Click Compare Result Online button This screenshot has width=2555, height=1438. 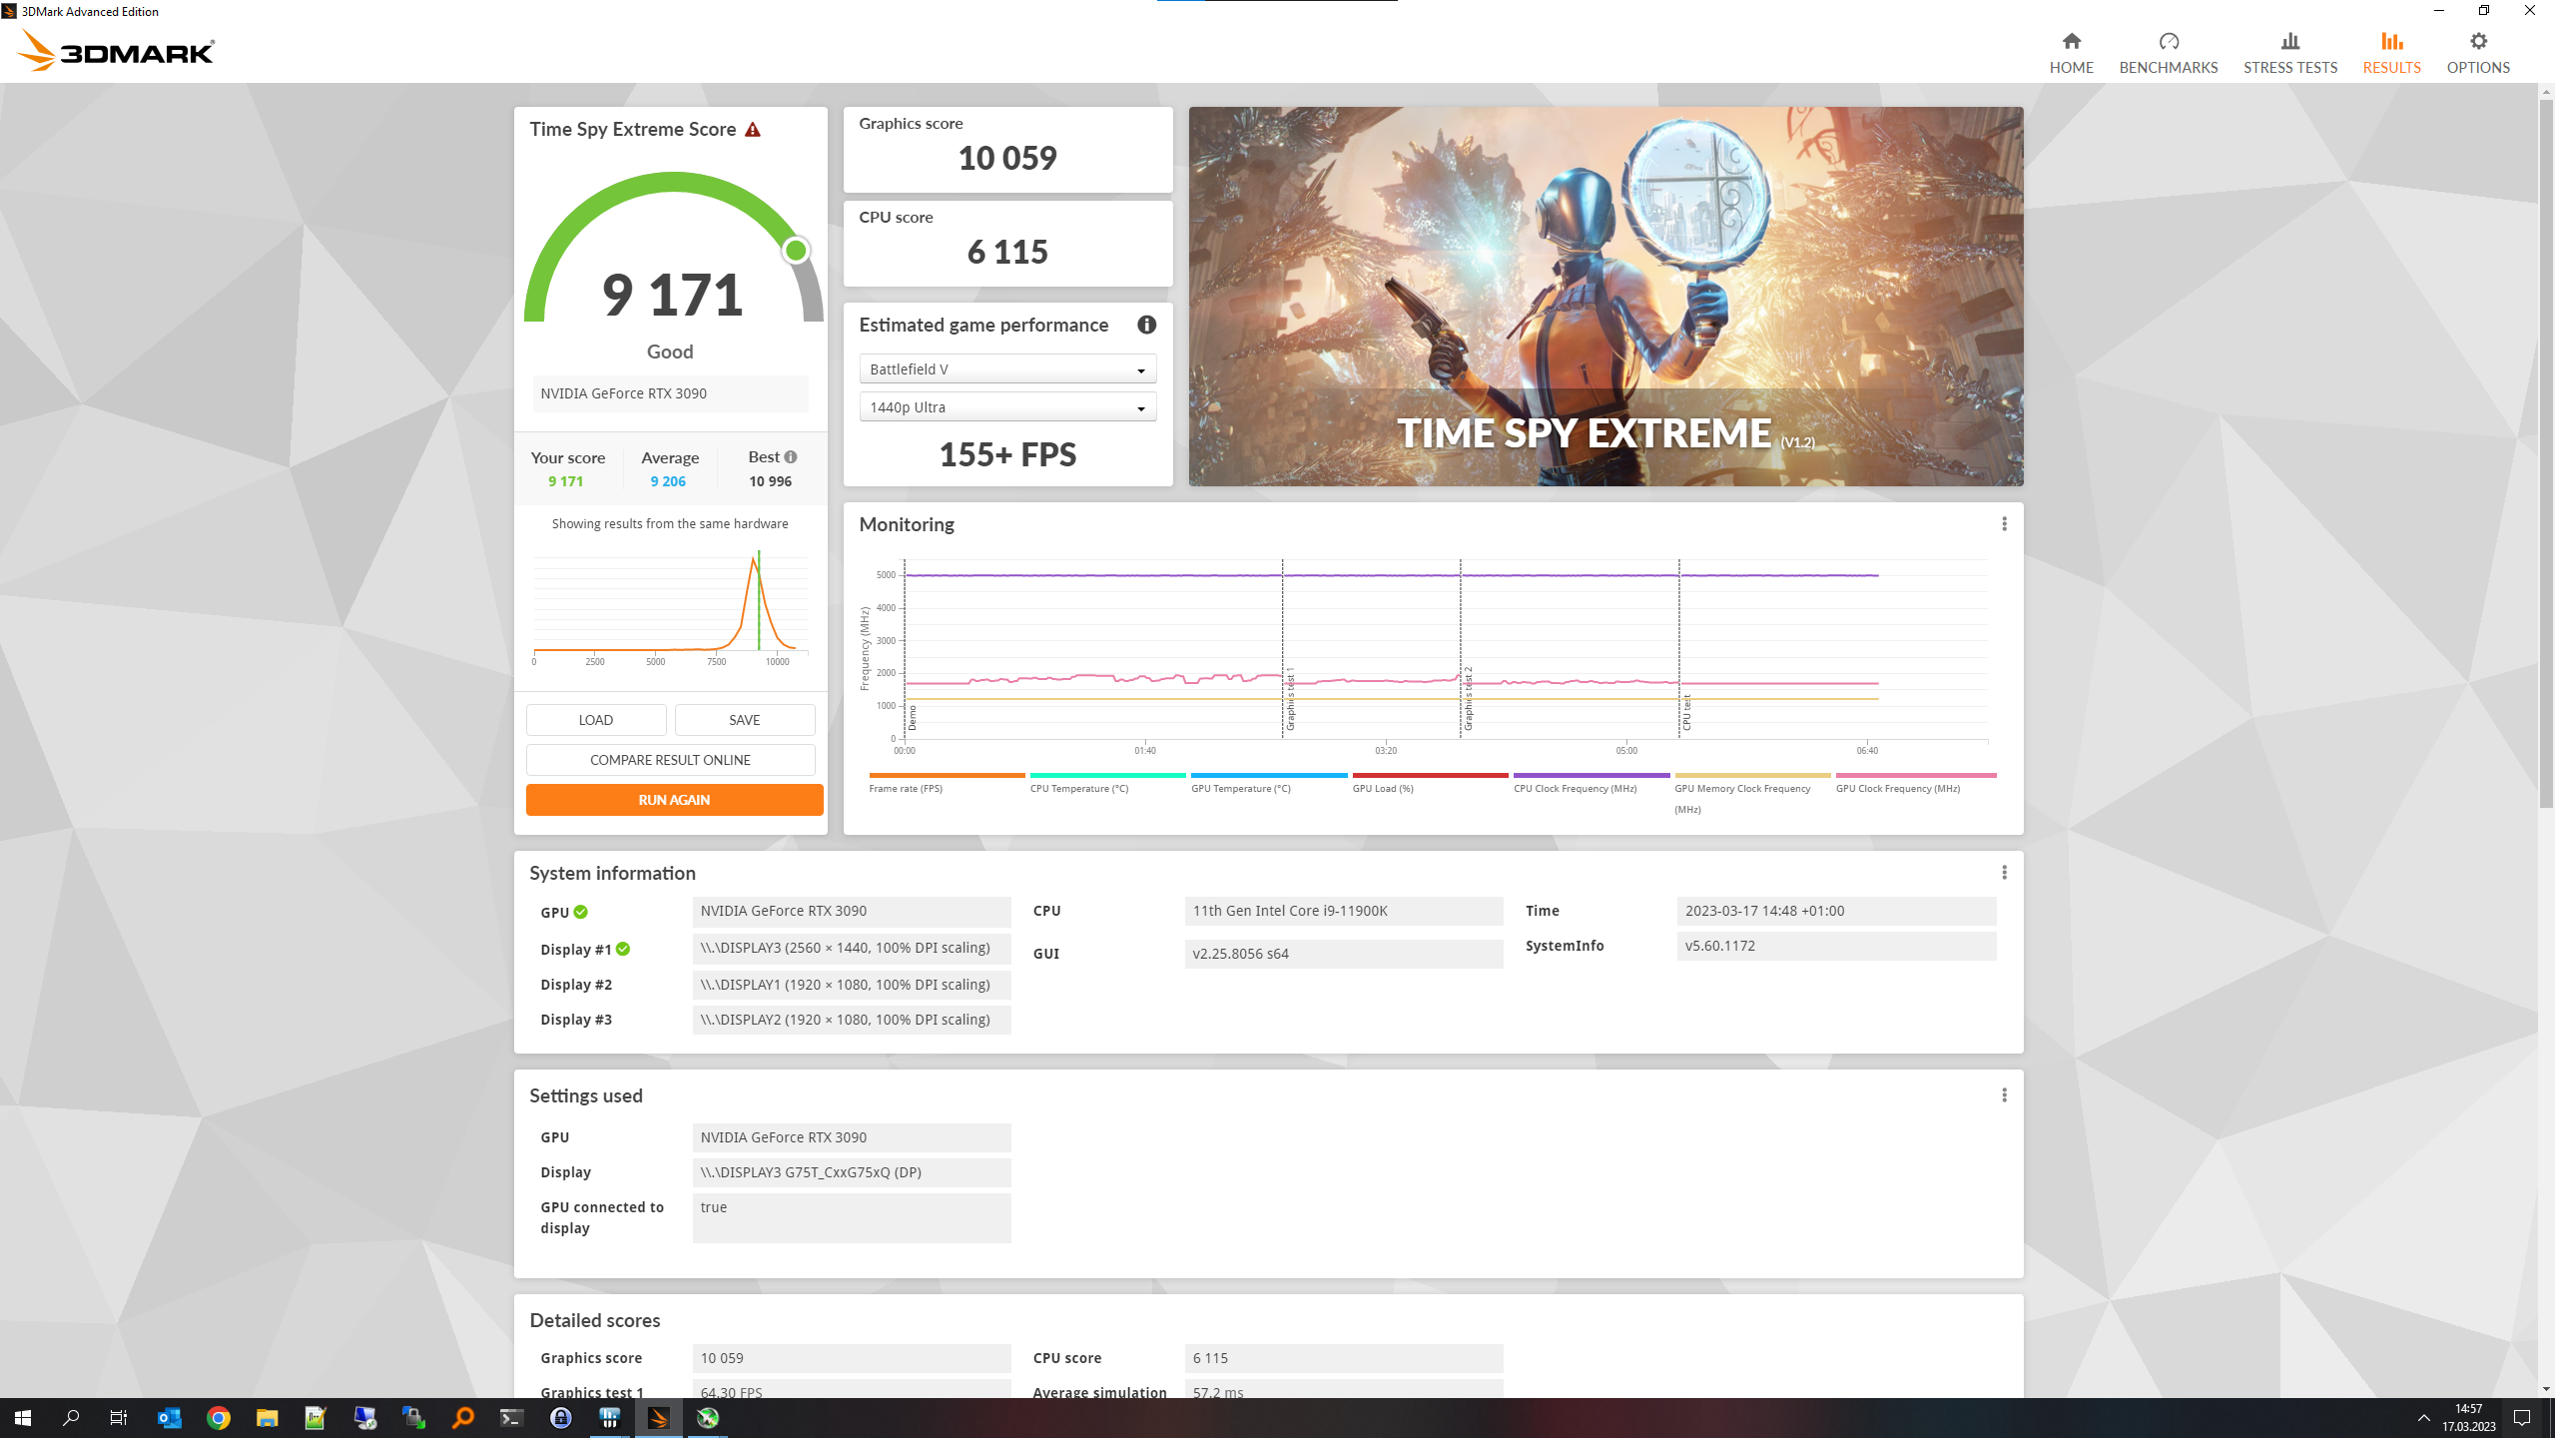pos(670,760)
